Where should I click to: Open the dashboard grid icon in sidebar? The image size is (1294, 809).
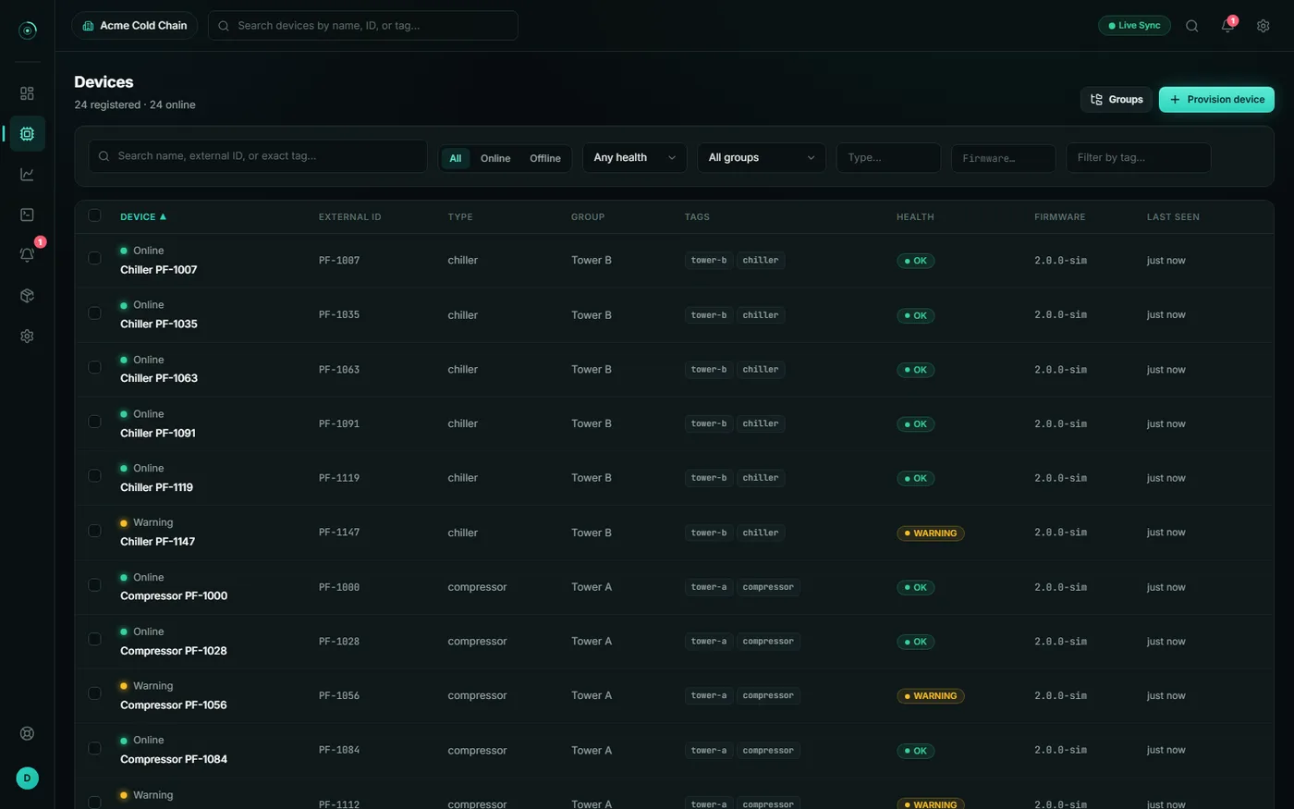click(27, 93)
